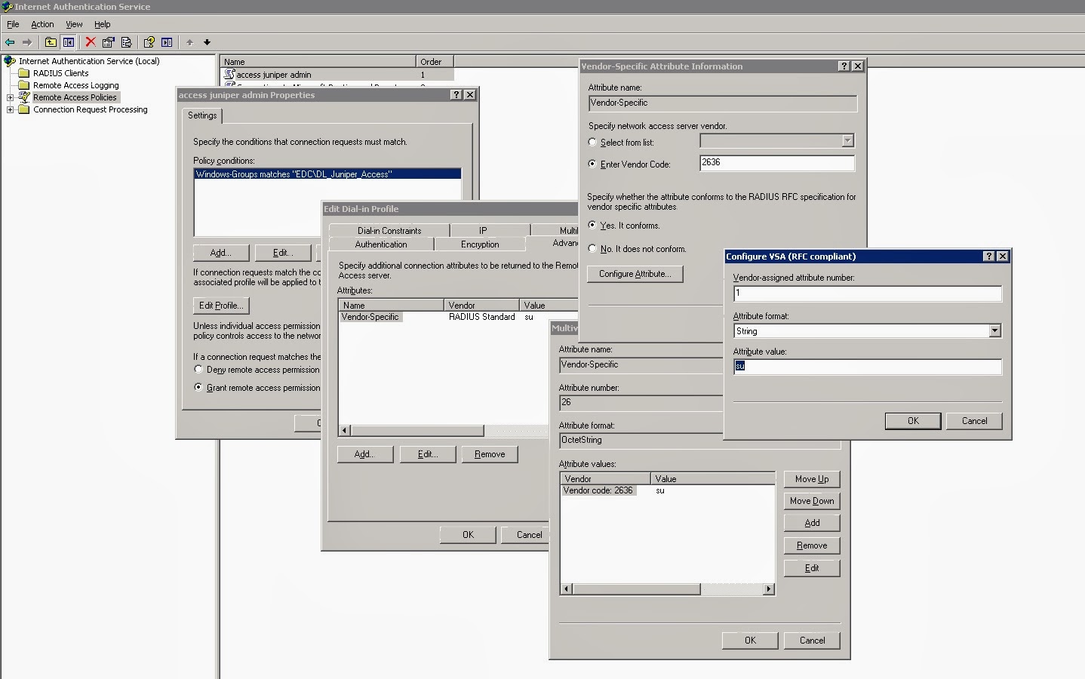Image resolution: width=1085 pixels, height=679 pixels.
Task: Open the Action menu
Action: 41,24
